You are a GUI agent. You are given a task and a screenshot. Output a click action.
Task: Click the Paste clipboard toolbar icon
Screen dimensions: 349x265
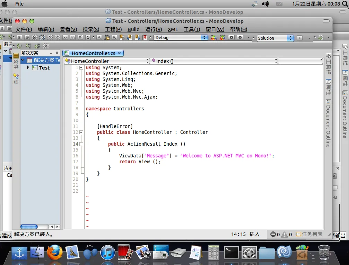point(80,37)
